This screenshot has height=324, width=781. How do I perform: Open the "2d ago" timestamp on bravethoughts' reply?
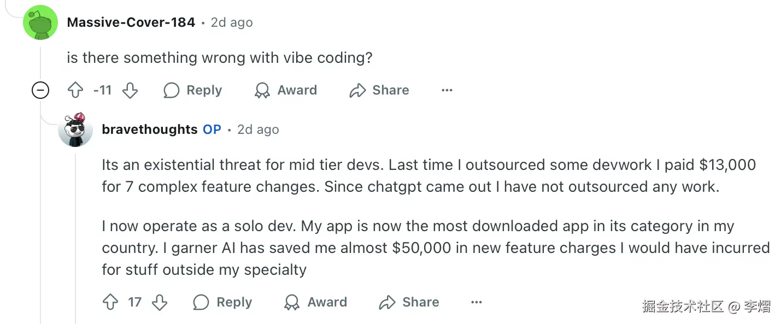[x=258, y=129]
